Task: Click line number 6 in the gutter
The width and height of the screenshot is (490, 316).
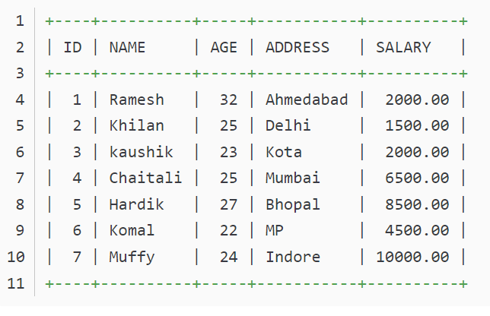Action: (20, 152)
